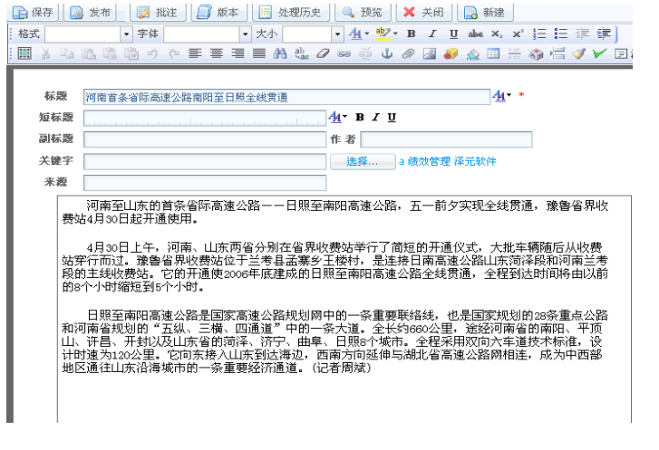Insert bulleted list
This screenshot has height=450, width=659.
[x=561, y=34]
